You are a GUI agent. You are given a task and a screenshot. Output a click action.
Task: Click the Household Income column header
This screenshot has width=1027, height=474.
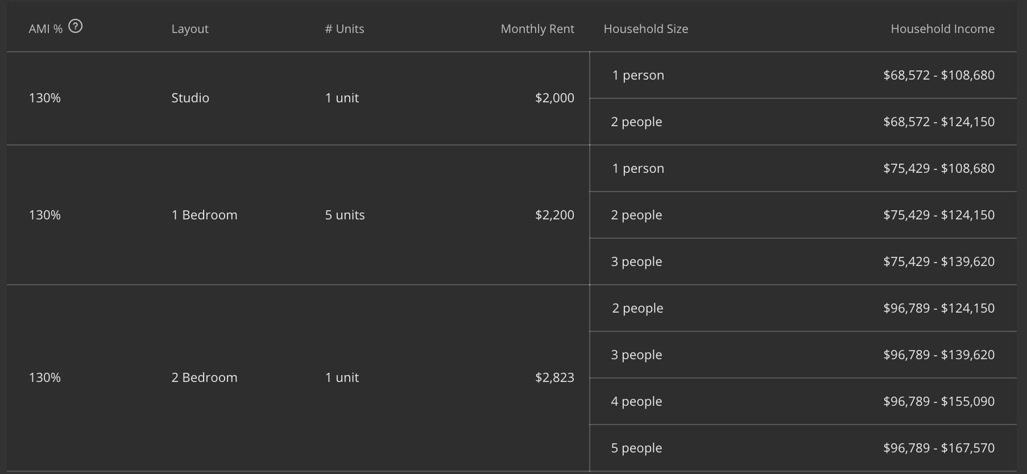tap(942, 29)
